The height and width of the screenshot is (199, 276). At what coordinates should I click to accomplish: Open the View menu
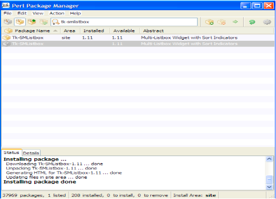tap(38, 13)
